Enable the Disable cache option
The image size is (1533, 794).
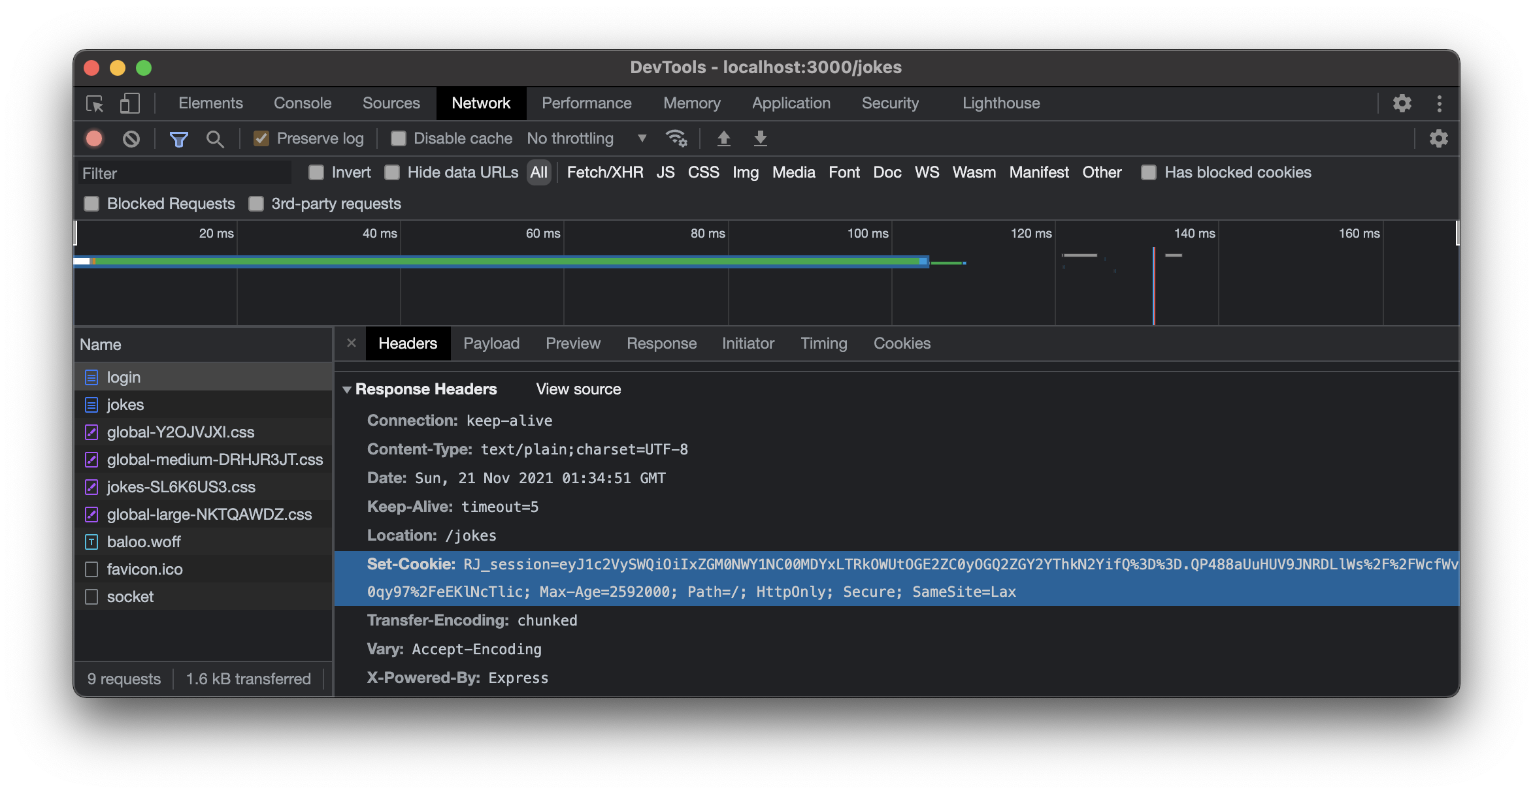click(x=399, y=138)
